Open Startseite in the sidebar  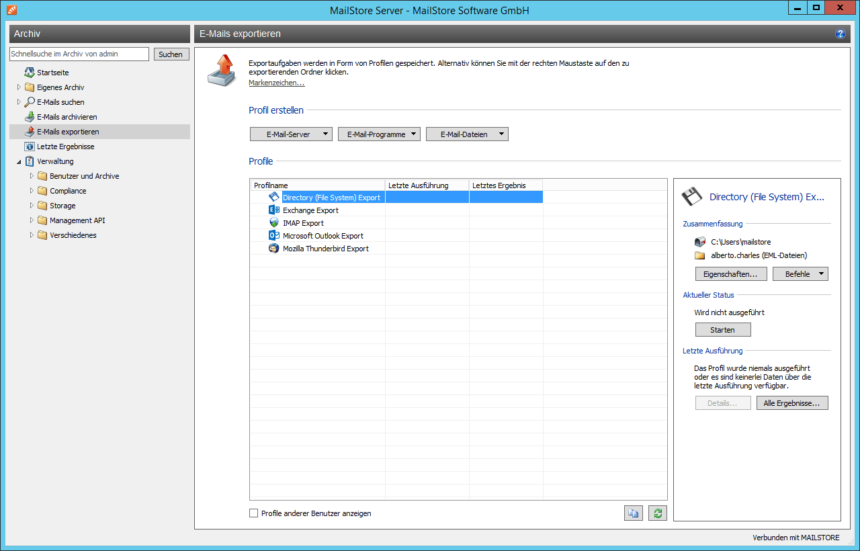53,73
